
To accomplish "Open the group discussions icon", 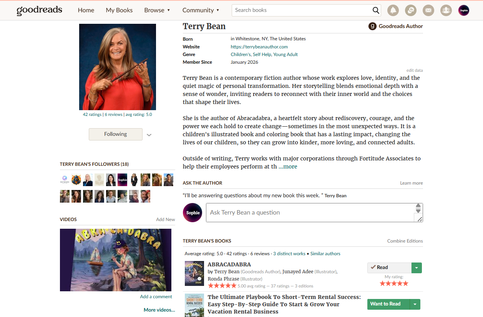I will pos(411,10).
